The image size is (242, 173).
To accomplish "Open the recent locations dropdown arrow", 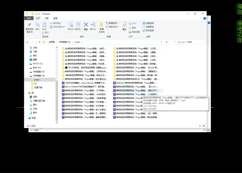I will click(36, 42).
